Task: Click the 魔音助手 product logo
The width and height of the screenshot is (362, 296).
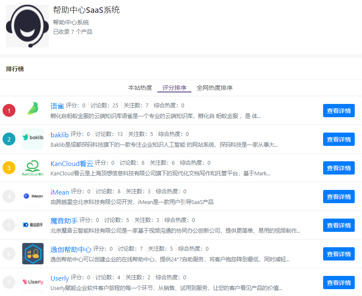Action: tap(33, 225)
